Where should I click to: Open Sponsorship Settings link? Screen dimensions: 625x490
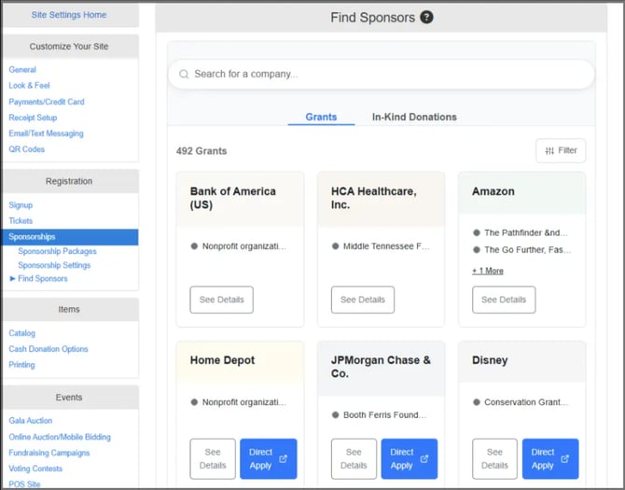tap(54, 265)
